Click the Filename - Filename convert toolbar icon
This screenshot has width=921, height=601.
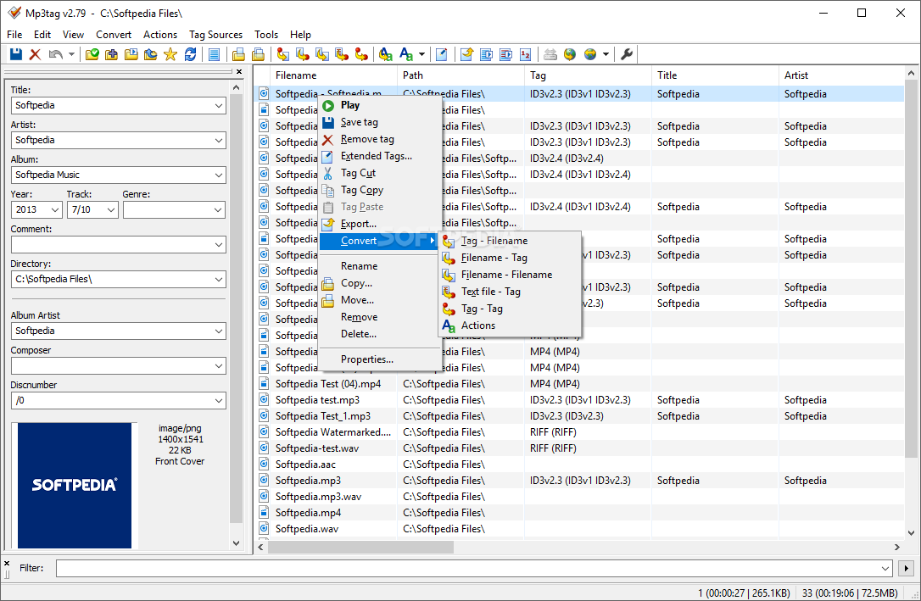322,54
